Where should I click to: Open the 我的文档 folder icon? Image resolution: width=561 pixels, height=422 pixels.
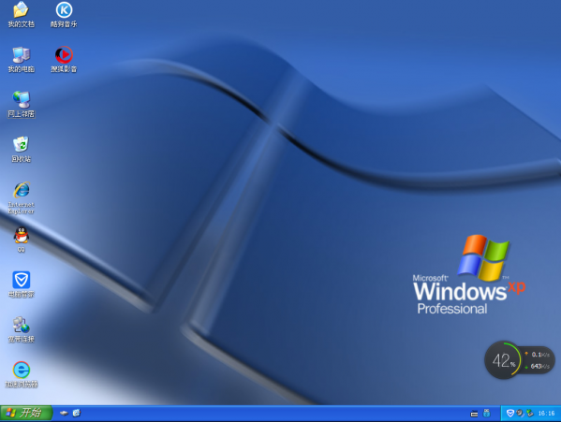pos(22,10)
